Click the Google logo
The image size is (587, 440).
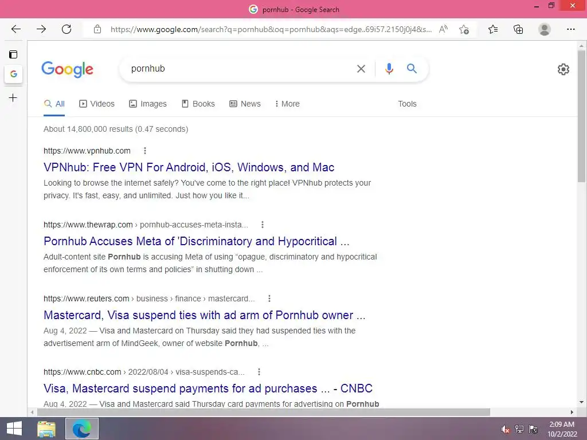pos(68,69)
